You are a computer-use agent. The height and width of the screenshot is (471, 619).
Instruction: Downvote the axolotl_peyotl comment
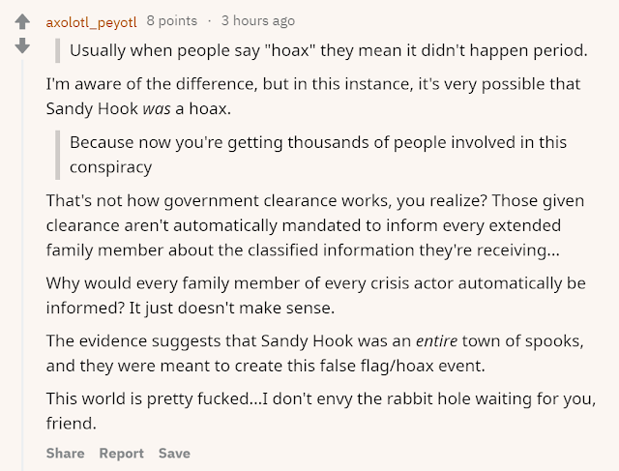tap(22, 45)
